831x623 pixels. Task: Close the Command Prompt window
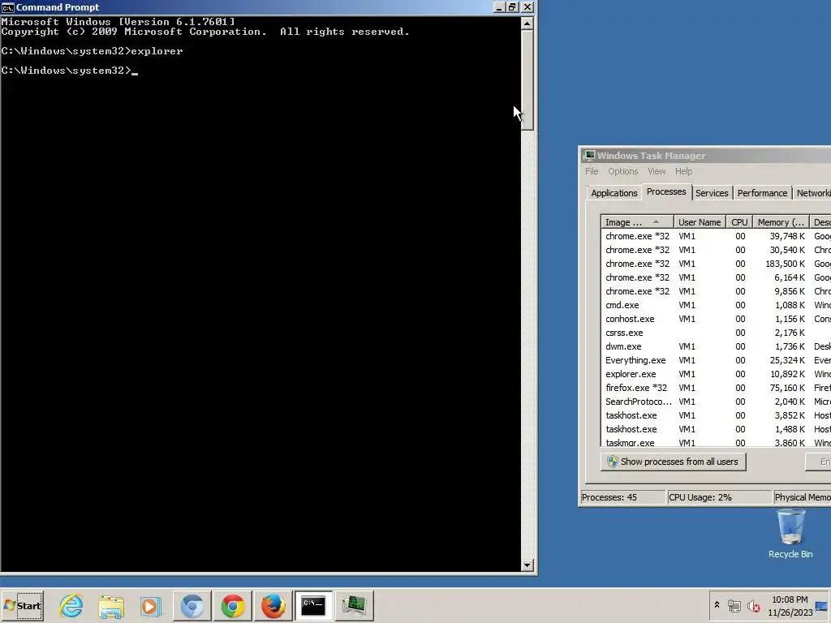pos(527,6)
